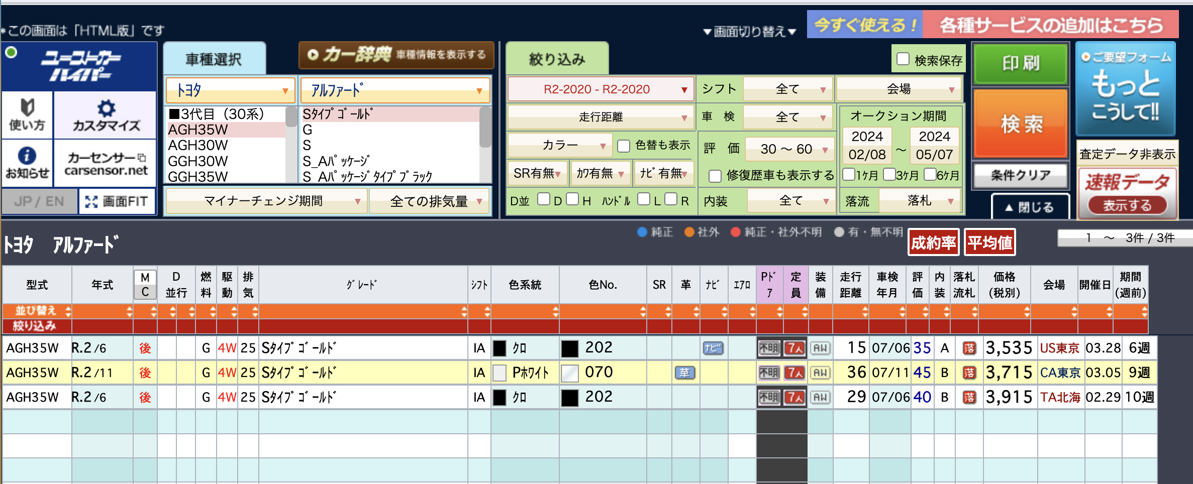This screenshot has width=1193, height=484.
Task: Click the 革 leather badge in the 070 row
Action: (685, 373)
